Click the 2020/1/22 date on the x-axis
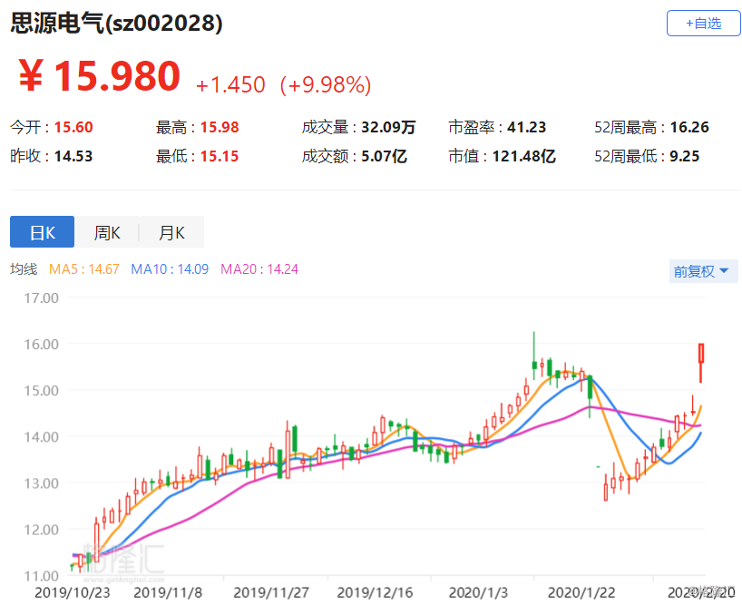742x604 pixels. [577, 591]
